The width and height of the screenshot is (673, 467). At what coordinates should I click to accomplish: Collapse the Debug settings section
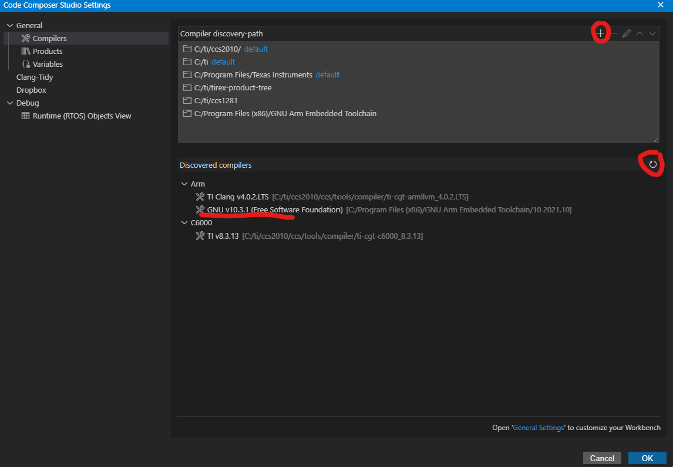point(10,103)
